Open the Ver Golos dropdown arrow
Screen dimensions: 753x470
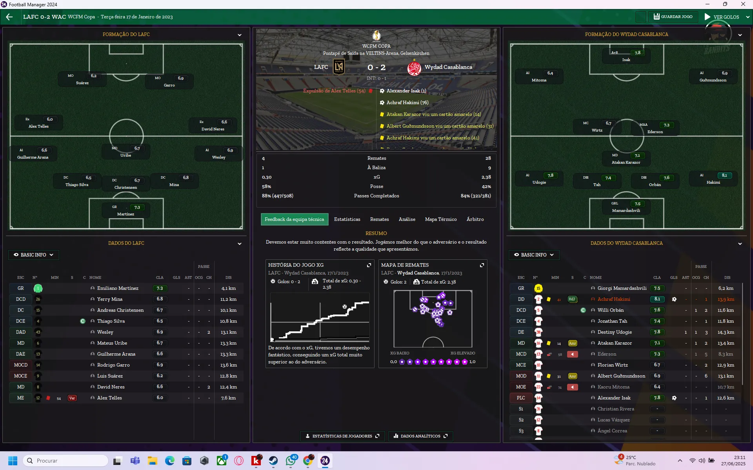[748, 17]
